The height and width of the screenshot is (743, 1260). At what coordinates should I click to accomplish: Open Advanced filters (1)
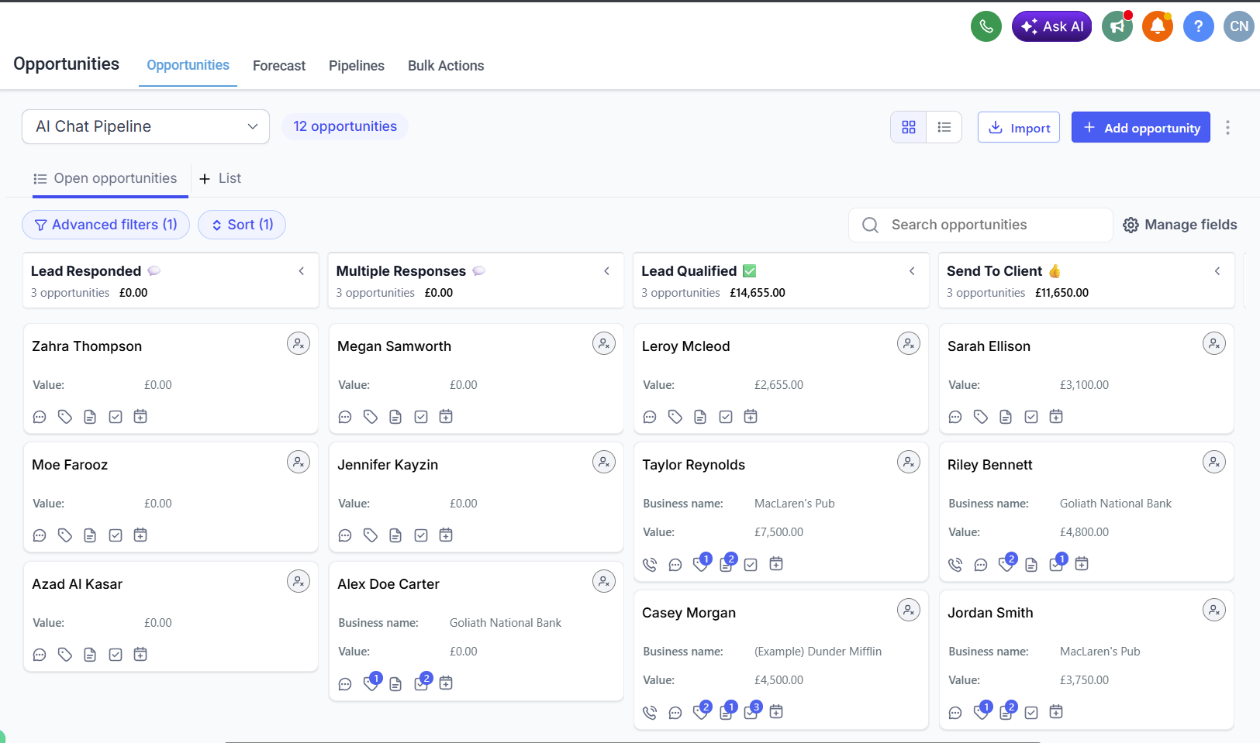tap(105, 225)
